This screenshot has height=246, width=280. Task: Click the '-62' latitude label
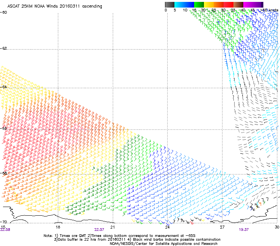3,48
